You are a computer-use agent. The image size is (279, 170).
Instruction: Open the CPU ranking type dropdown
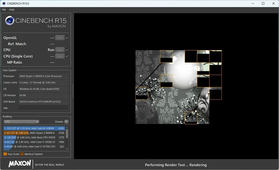21,122
